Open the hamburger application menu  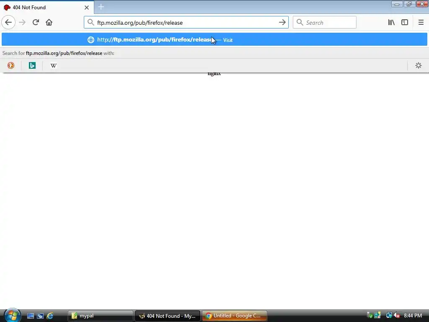pyautogui.click(x=421, y=23)
